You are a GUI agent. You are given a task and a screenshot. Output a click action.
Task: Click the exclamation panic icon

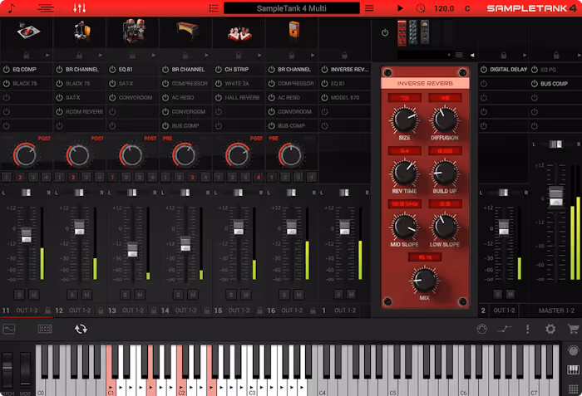point(527,329)
